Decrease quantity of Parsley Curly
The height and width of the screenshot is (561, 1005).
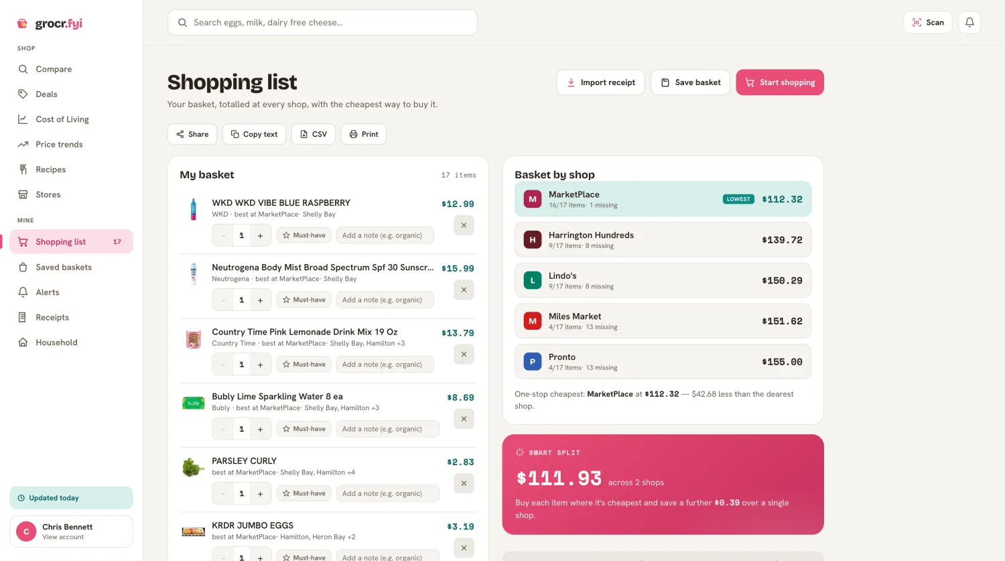[x=223, y=493]
